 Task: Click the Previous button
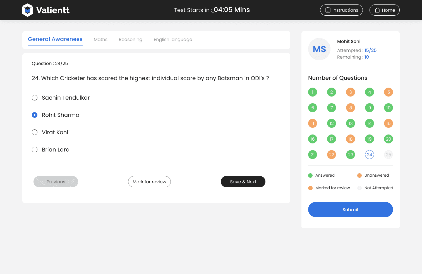click(x=56, y=182)
